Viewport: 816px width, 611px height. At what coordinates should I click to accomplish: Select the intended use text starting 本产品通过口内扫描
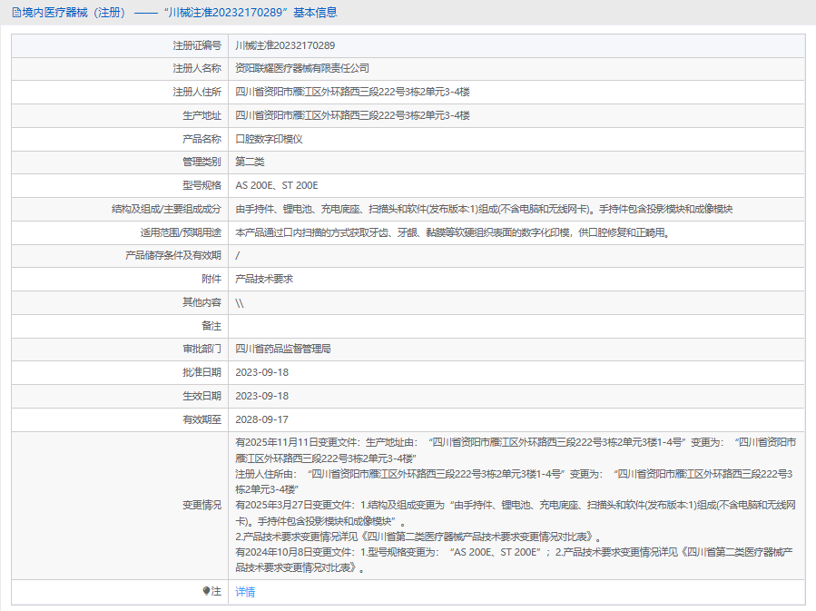pyautogui.click(x=453, y=232)
